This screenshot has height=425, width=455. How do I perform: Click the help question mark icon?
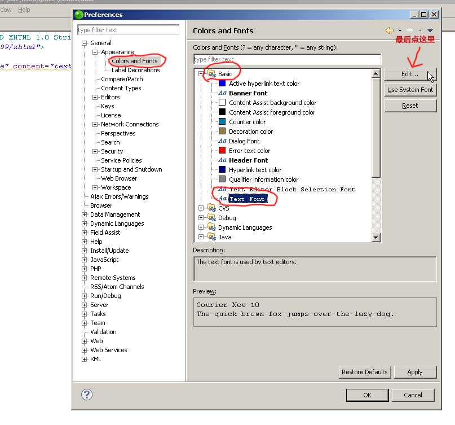tap(87, 395)
